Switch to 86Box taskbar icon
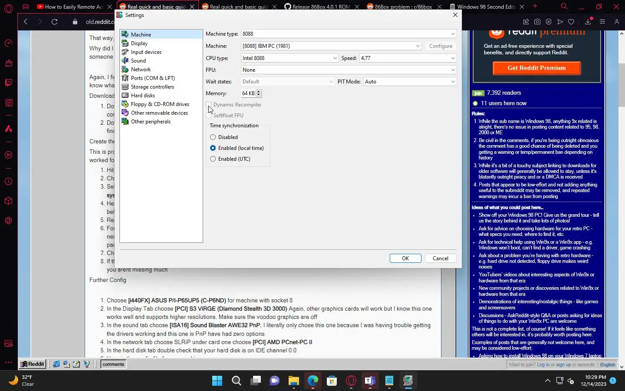This screenshot has width=625, height=391. coord(408,381)
